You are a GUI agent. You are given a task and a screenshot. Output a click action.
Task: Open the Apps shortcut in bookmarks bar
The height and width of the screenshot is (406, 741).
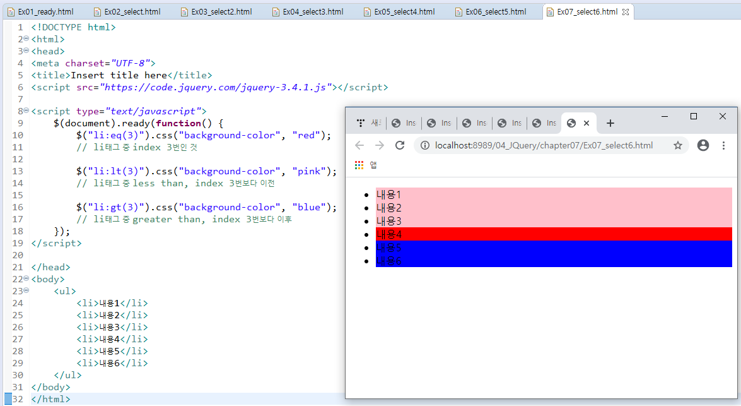366,165
